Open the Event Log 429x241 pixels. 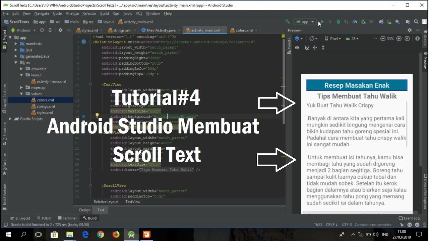click(409, 218)
